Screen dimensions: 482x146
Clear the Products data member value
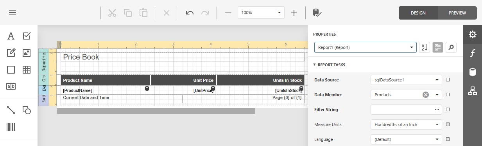[426, 95]
